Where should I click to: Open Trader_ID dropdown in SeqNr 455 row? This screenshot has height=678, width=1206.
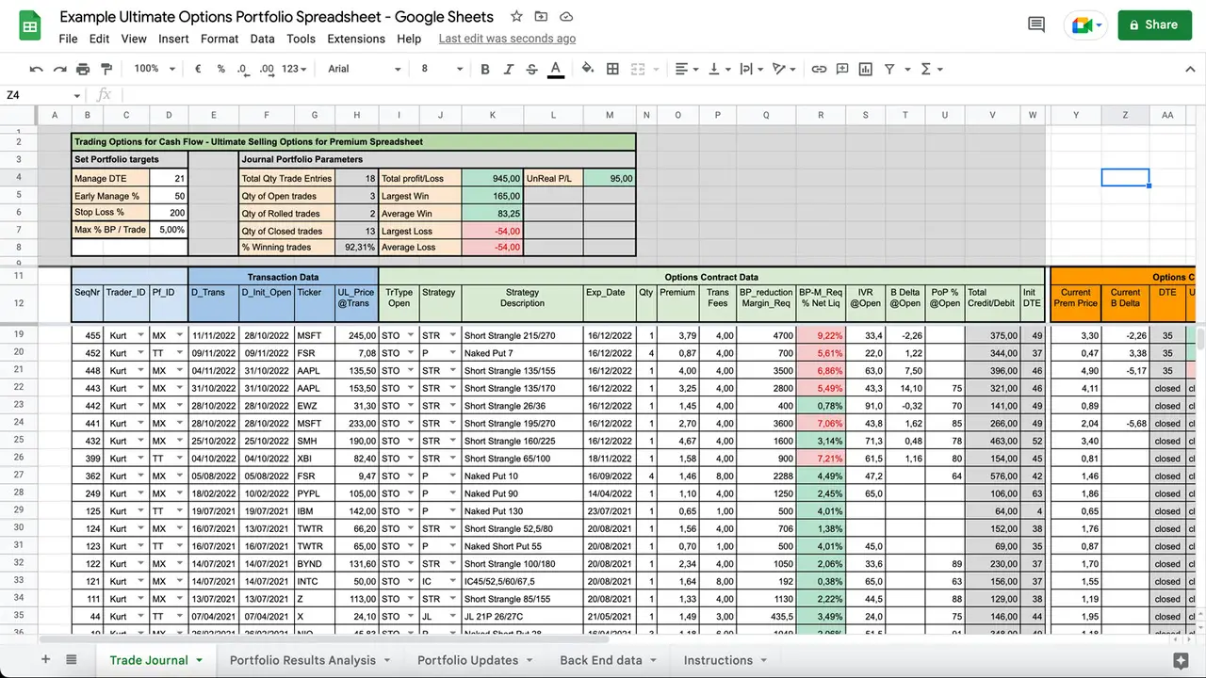pos(141,335)
